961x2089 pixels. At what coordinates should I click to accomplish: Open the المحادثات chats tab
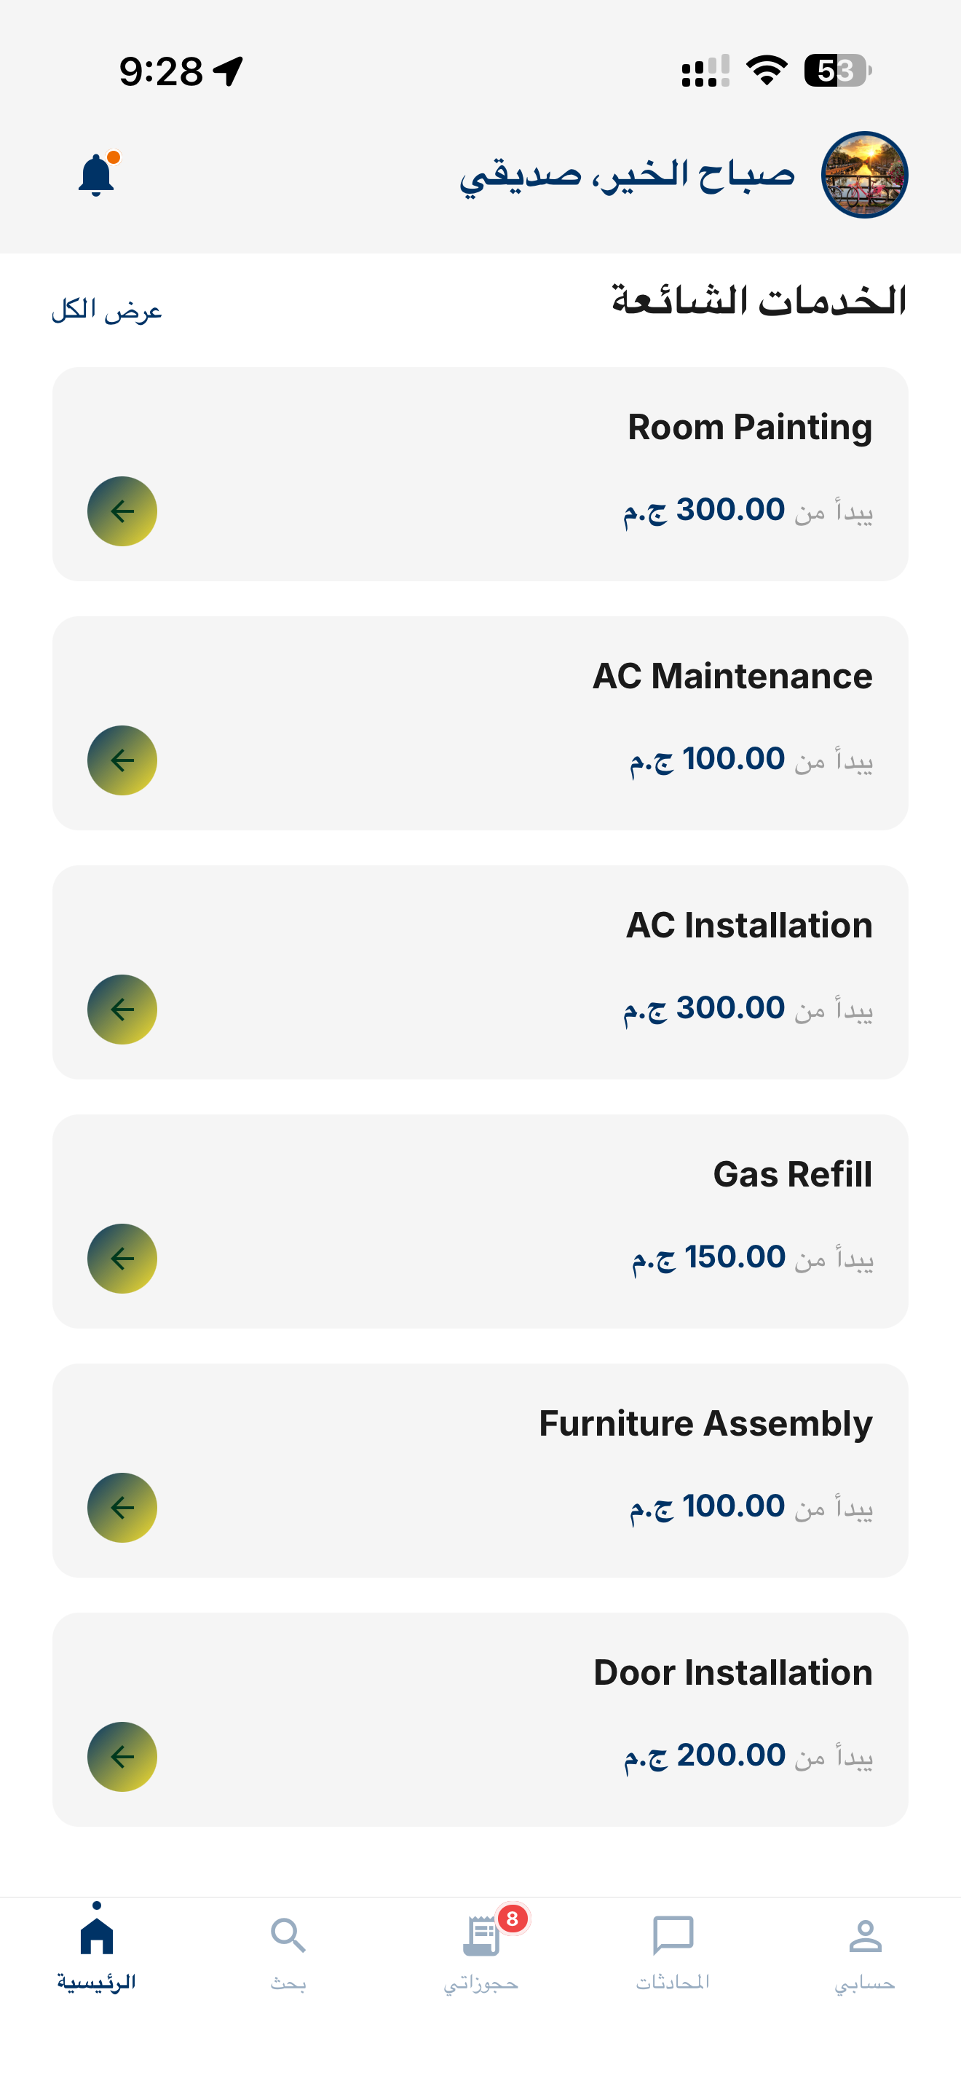(673, 1952)
